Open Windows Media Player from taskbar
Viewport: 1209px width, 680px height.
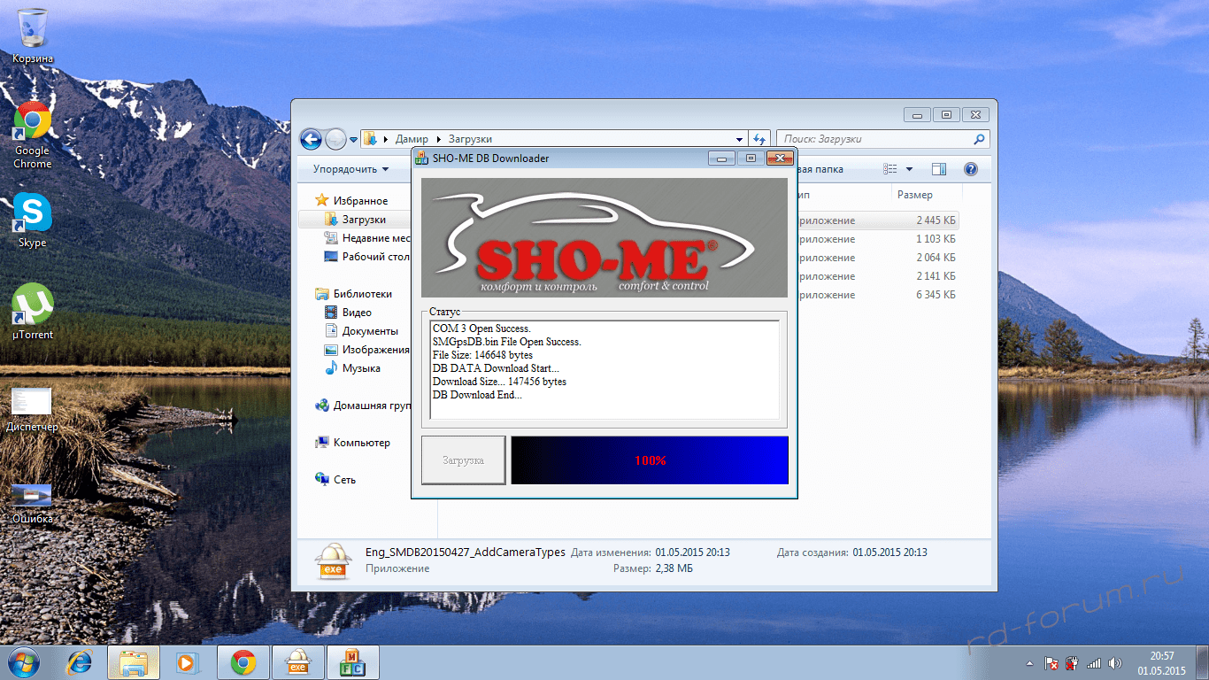pyautogui.click(x=187, y=661)
